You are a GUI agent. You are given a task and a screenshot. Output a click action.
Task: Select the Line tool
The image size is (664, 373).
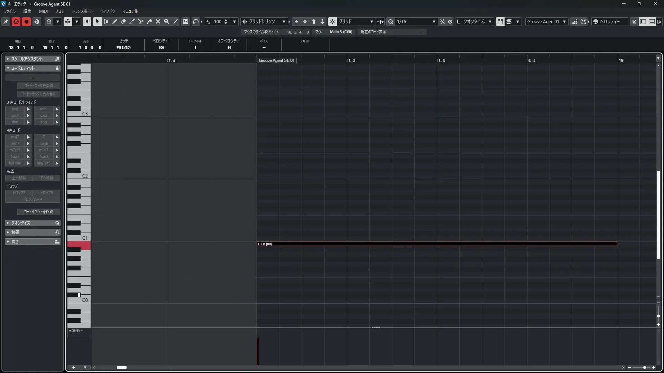[x=175, y=21]
